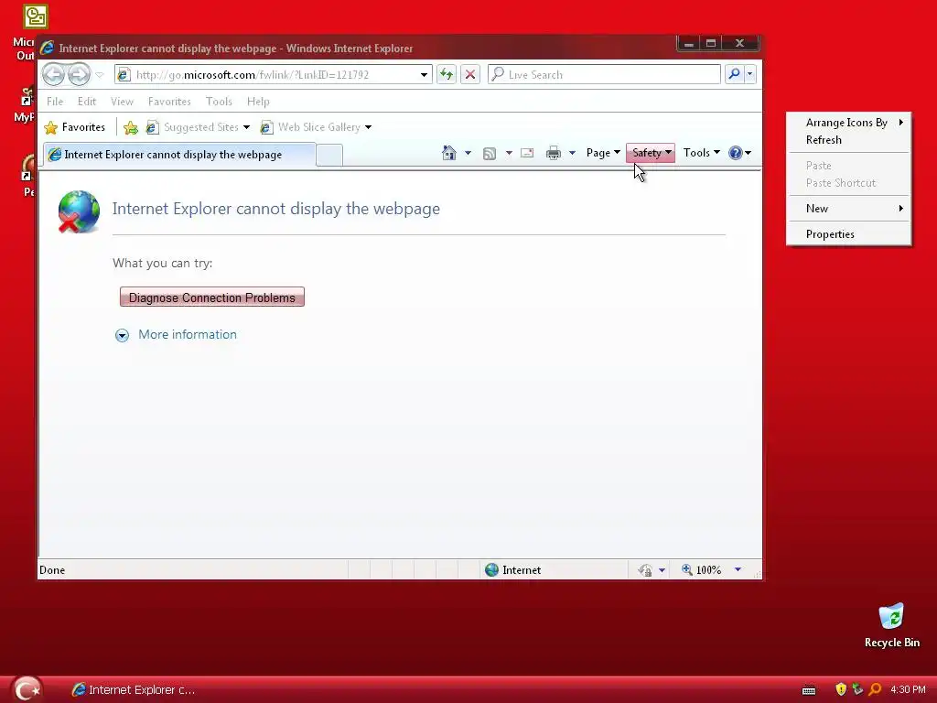Click the Protected Mode lock icon in status bar
The height and width of the screenshot is (703, 937).
pyautogui.click(x=645, y=570)
